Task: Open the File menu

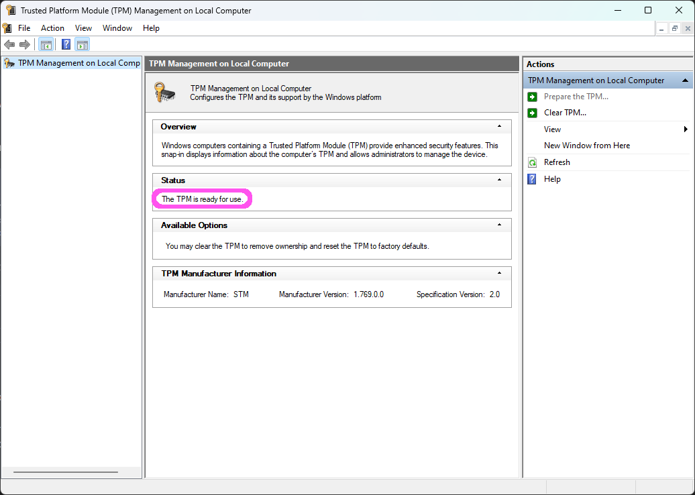Action: click(x=24, y=28)
